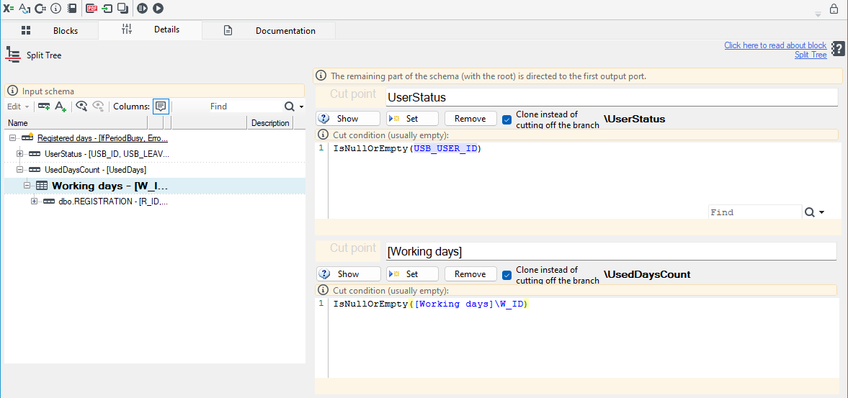This screenshot has height=398, width=848.
Task: Click Show button for UserStatus cut point
Action: click(348, 119)
